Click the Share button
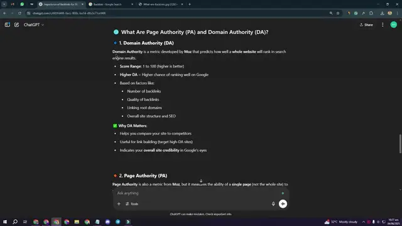402x226 pixels. point(366,24)
